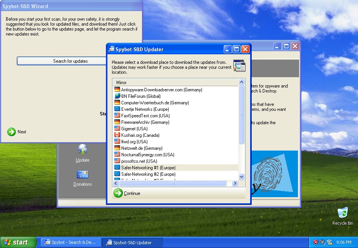
Task: Click the Continue label in the Updater
Action: [132, 193]
